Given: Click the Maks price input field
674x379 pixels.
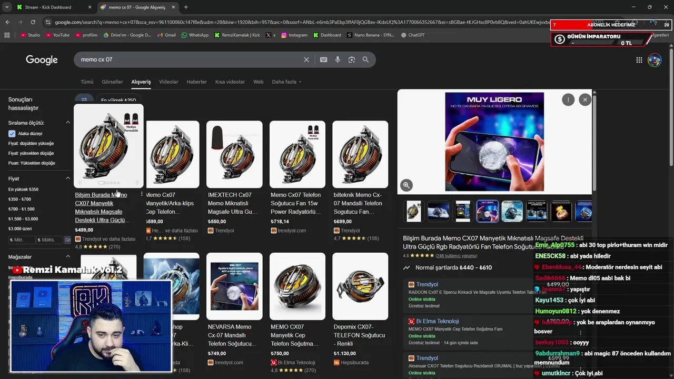Looking at the screenshot, I should click(50, 240).
